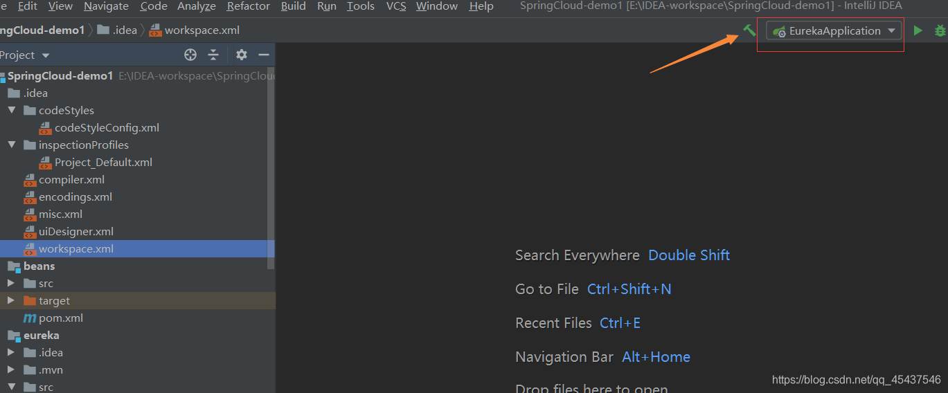Open the Navigate menu

pyautogui.click(x=106, y=6)
